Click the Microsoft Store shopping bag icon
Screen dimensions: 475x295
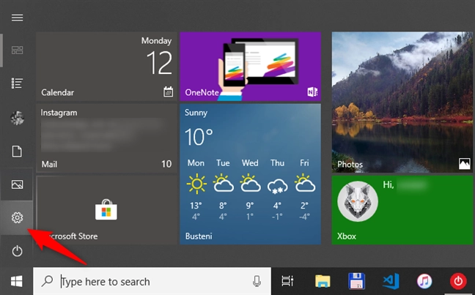pyautogui.click(x=106, y=209)
